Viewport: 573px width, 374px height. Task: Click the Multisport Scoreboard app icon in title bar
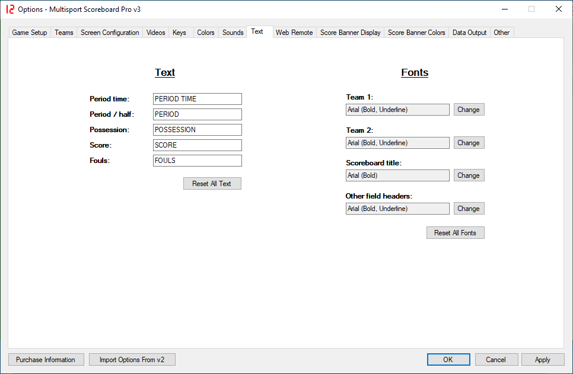point(9,9)
